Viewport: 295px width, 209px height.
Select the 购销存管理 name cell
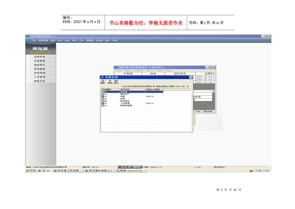click(x=126, y=105)
